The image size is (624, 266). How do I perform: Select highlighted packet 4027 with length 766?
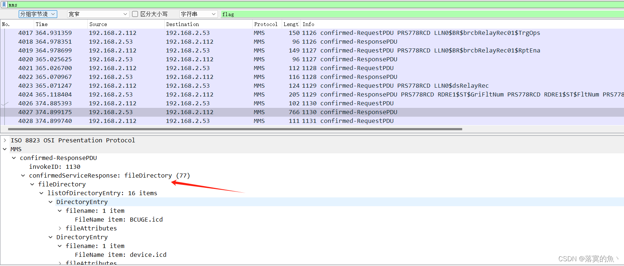[x=312, y=112]
